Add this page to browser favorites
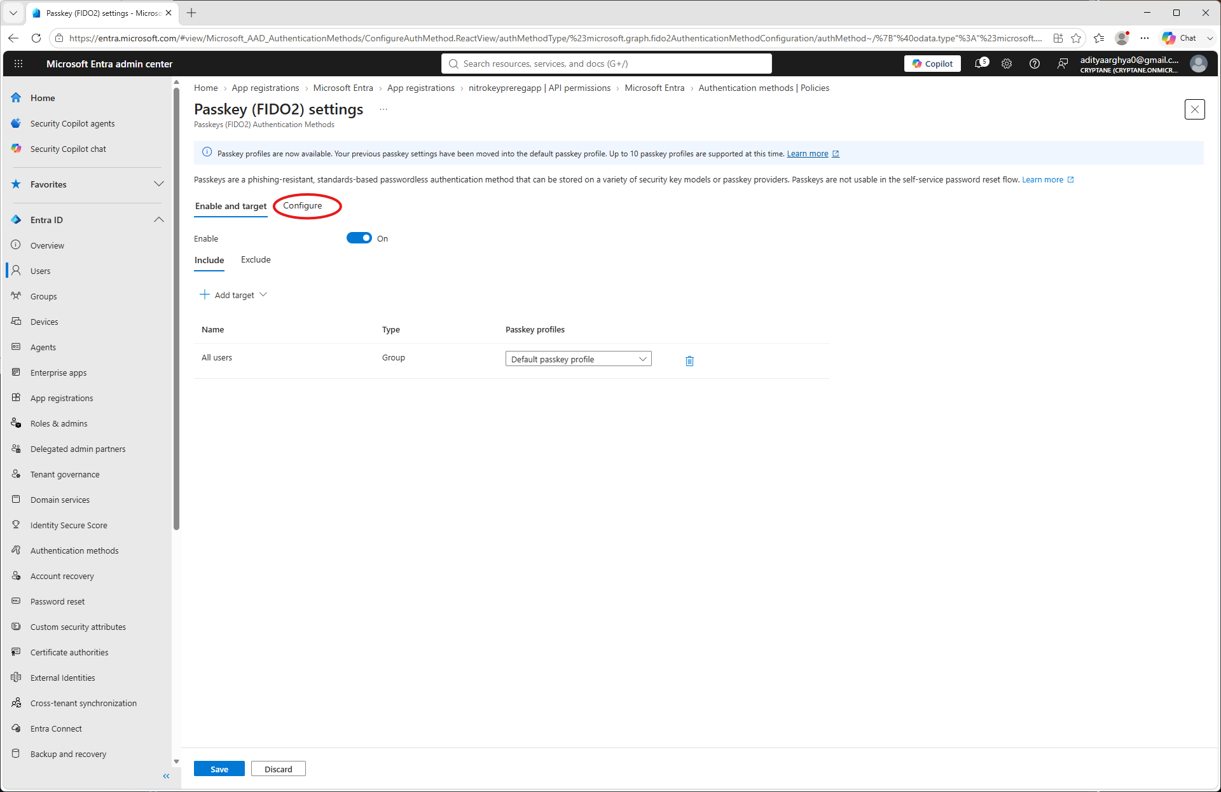This screenshot has width=1221, height=792. (1076, 38)
